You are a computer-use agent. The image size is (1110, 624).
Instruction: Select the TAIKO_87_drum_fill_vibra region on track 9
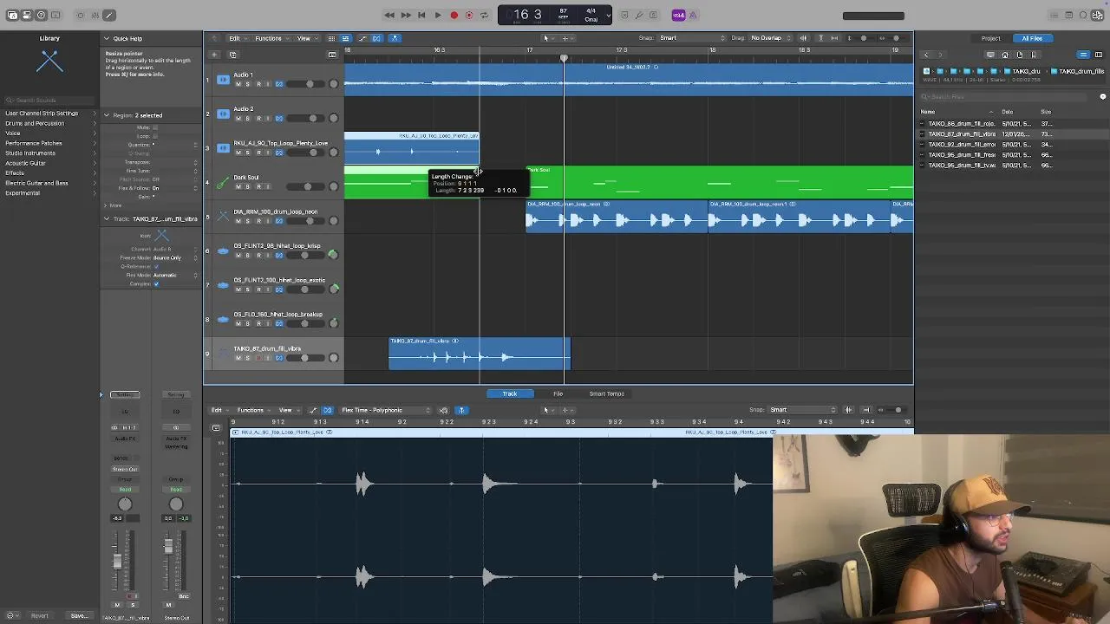(480, 354)
